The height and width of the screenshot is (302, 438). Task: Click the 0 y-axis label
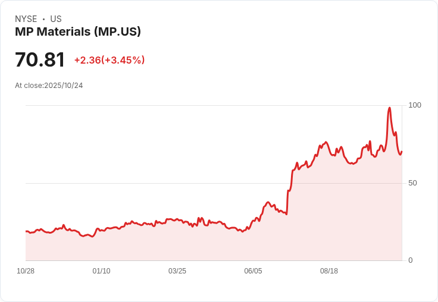[x=411, y=260]
